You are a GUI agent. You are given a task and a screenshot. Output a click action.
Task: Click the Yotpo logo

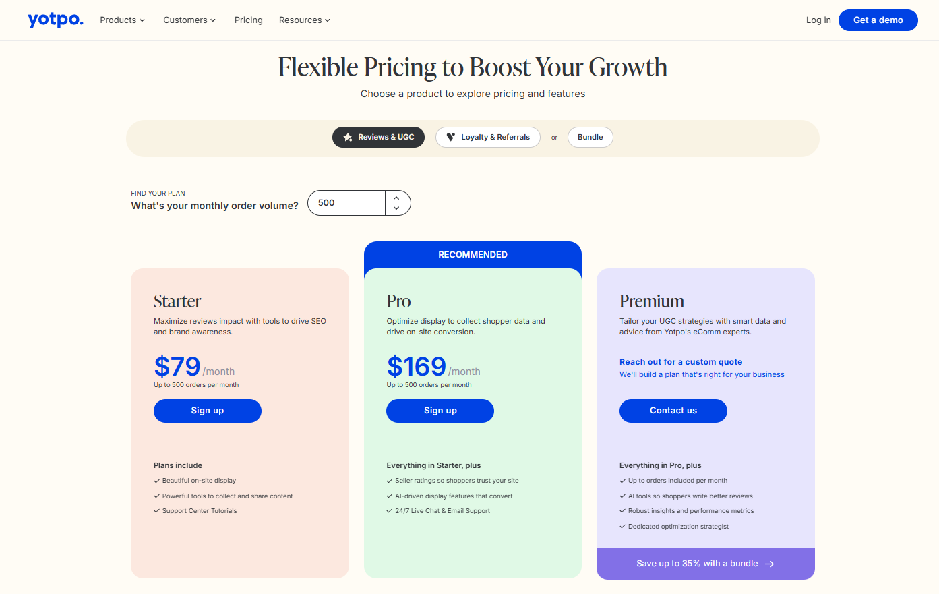(55, 20)
